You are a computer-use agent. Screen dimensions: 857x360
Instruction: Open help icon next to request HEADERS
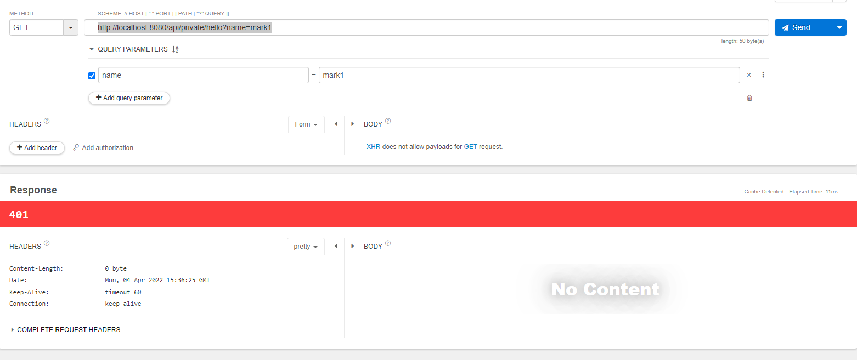[x=47, y=121]
